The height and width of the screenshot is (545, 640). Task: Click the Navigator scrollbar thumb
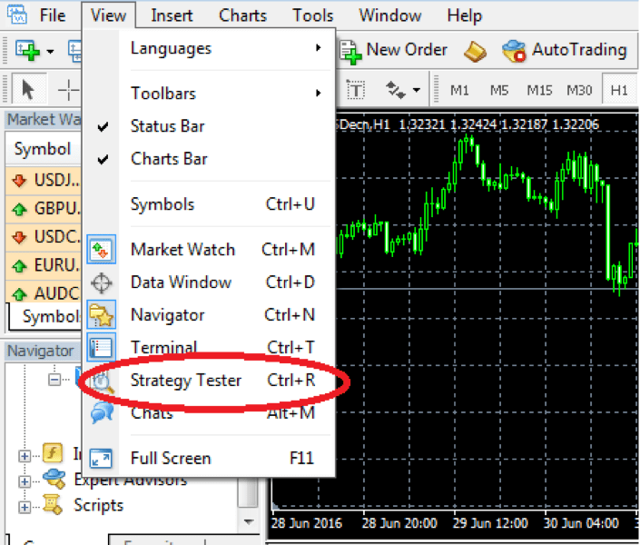[248, 492]
